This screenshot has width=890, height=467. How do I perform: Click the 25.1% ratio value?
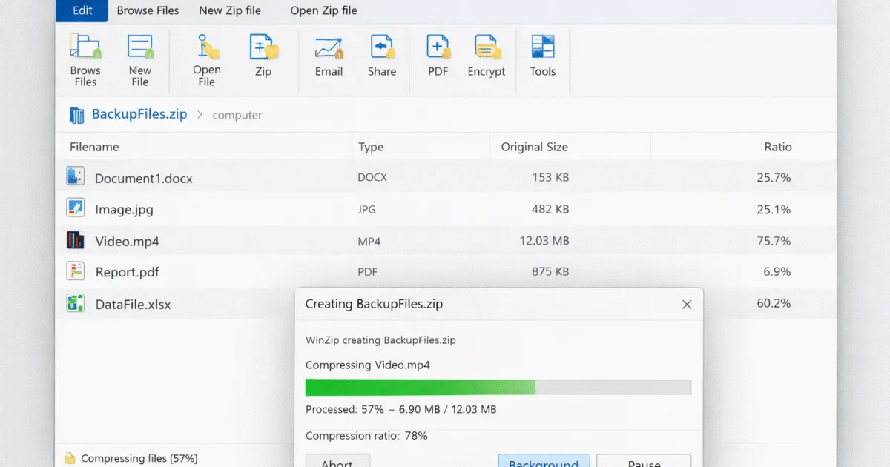pos(774,210)
